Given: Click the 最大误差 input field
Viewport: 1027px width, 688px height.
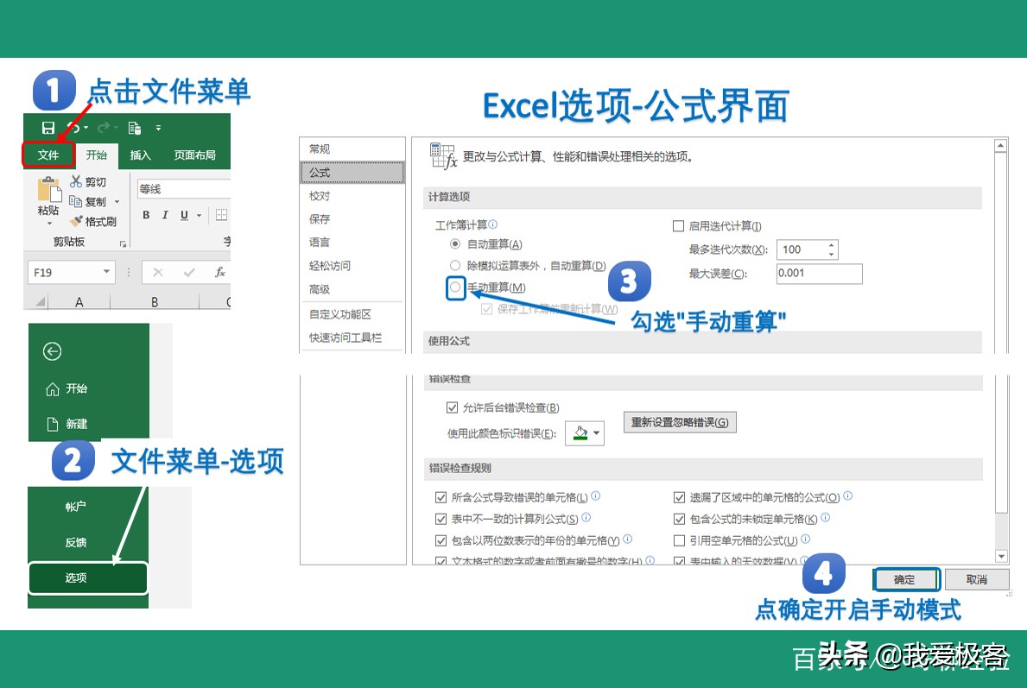Looking at the screenshot, I should (820, 274).
